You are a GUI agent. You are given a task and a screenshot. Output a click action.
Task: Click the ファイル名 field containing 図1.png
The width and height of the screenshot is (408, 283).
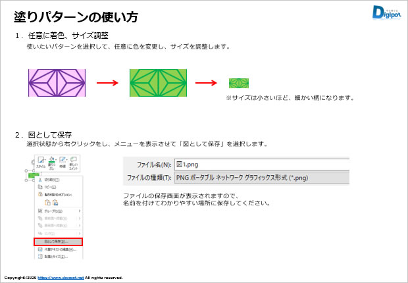(261, 165)
